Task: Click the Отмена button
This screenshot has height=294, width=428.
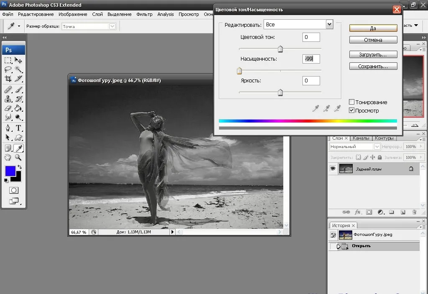Action: (373, 40)
